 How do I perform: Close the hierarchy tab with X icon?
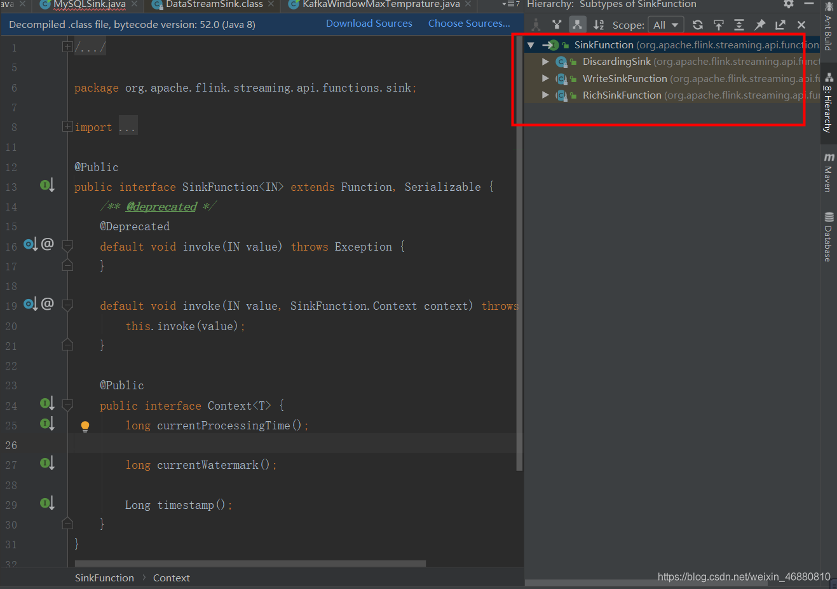801,25
